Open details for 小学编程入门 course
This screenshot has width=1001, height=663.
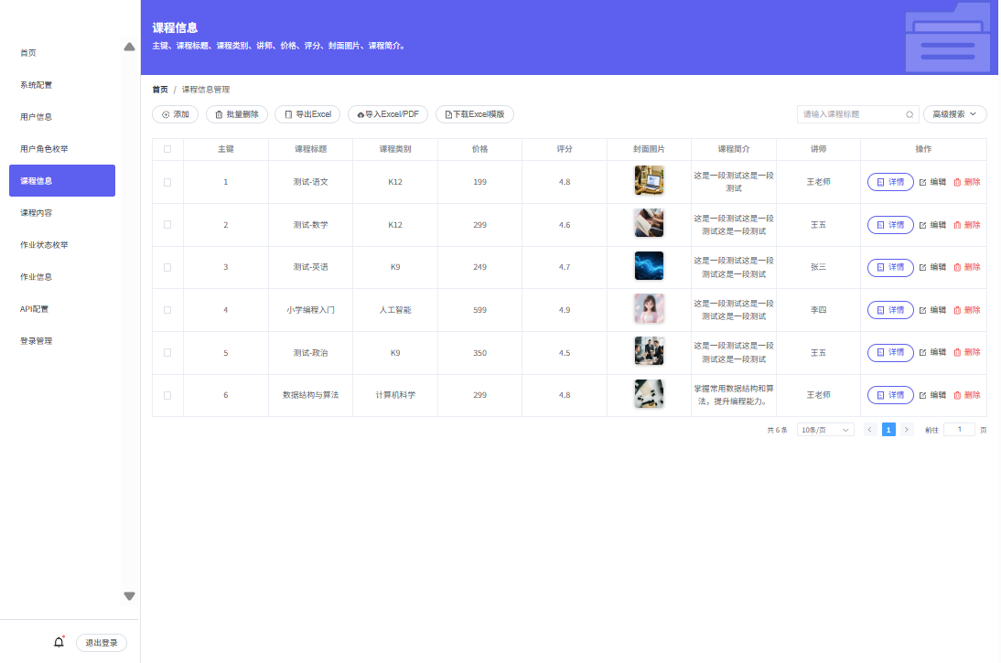889,310
